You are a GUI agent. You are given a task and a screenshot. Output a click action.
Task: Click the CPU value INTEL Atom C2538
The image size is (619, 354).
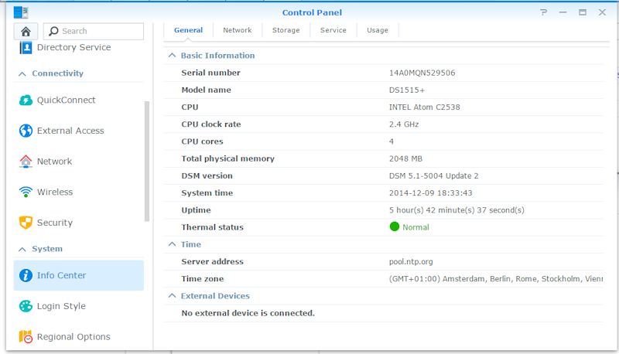(x=424, y=107)
